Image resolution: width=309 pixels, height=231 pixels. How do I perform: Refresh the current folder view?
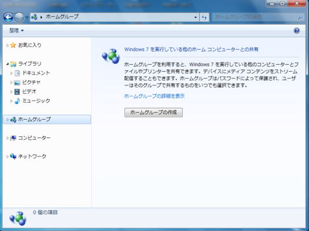[x=204, y=17]
